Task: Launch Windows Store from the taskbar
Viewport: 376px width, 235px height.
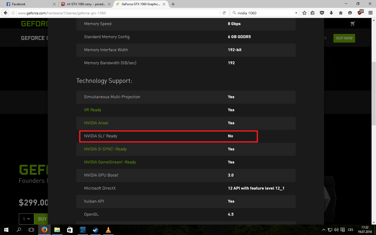Action: tap(70, 230)
